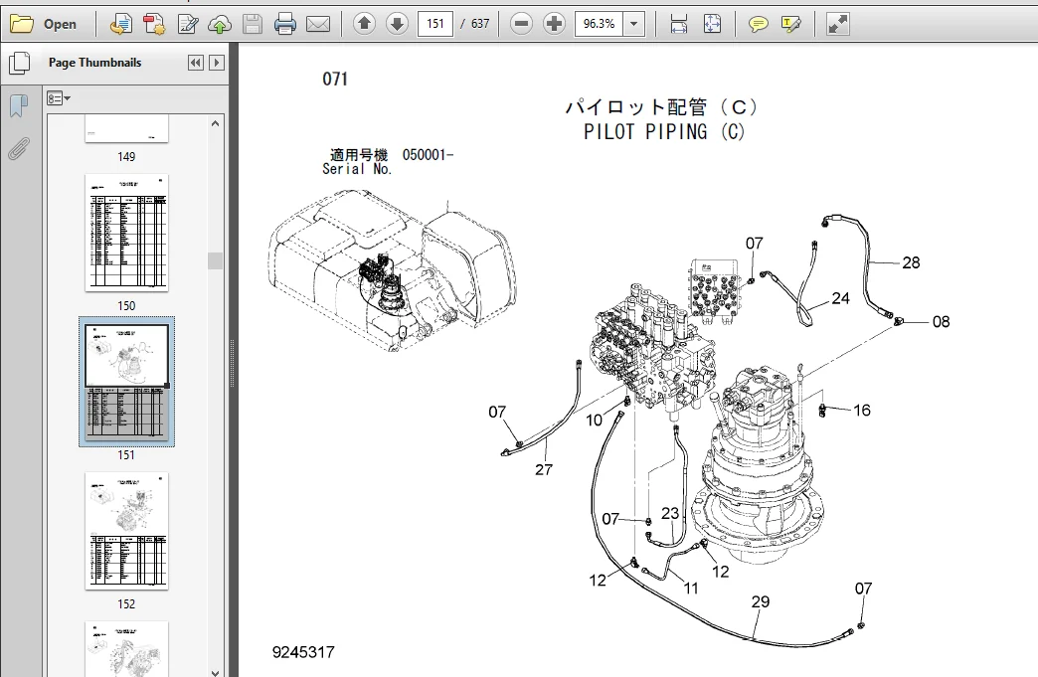Click the thumbnail scrollbar up arrow
This screenshot has width=1038, height=677.
click(215, 123)
